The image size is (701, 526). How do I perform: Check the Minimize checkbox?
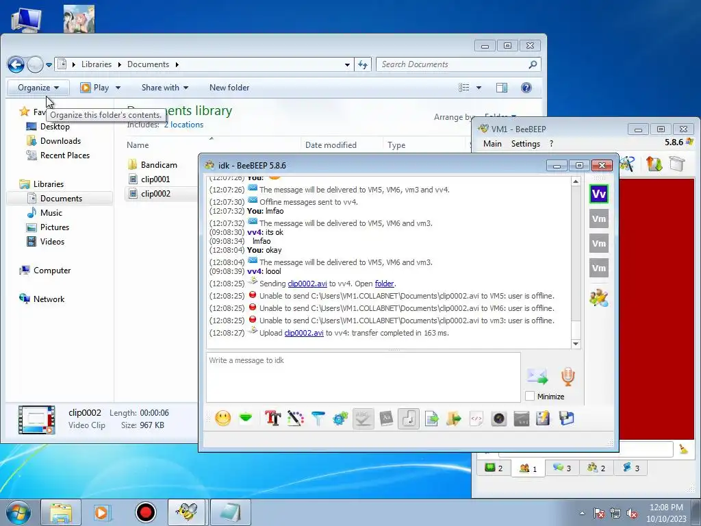[530, 397]
